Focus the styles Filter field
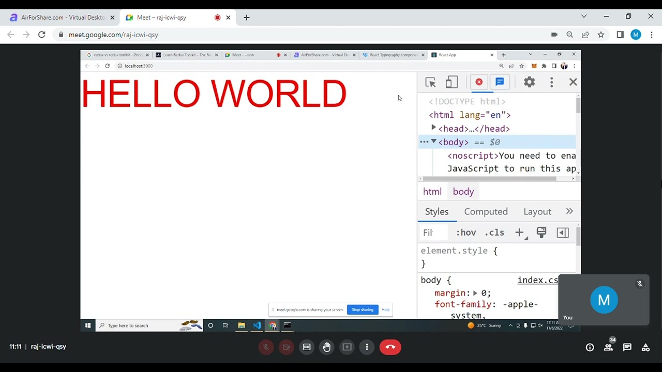This screenshot has height=372, width=662. 434,233
